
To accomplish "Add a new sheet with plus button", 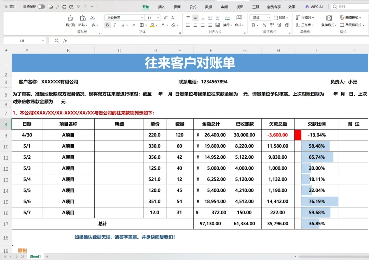I will pyautogui.click(x=47, y=257).
